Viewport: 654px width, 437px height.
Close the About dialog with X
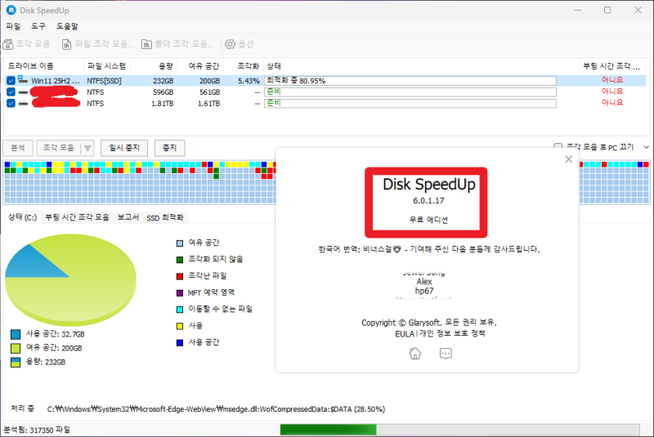(x=568, y=159)
